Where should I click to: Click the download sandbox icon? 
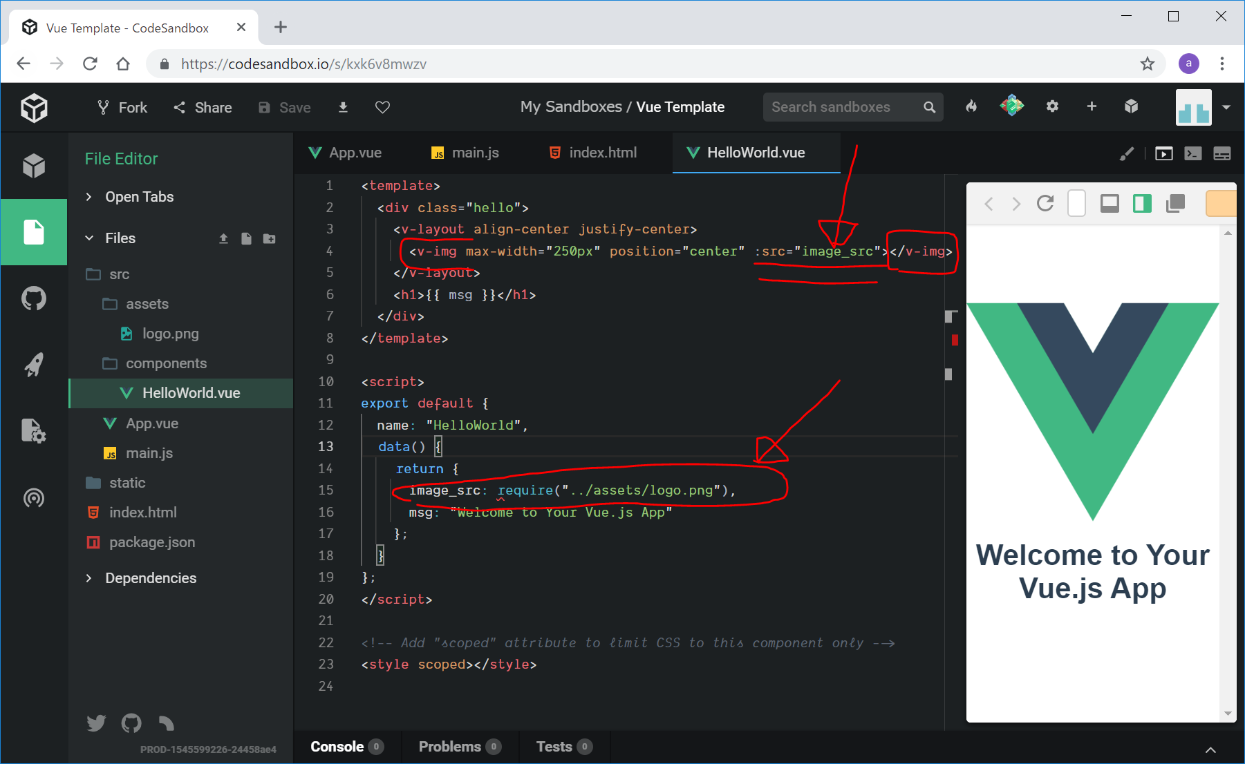(343, 107)
